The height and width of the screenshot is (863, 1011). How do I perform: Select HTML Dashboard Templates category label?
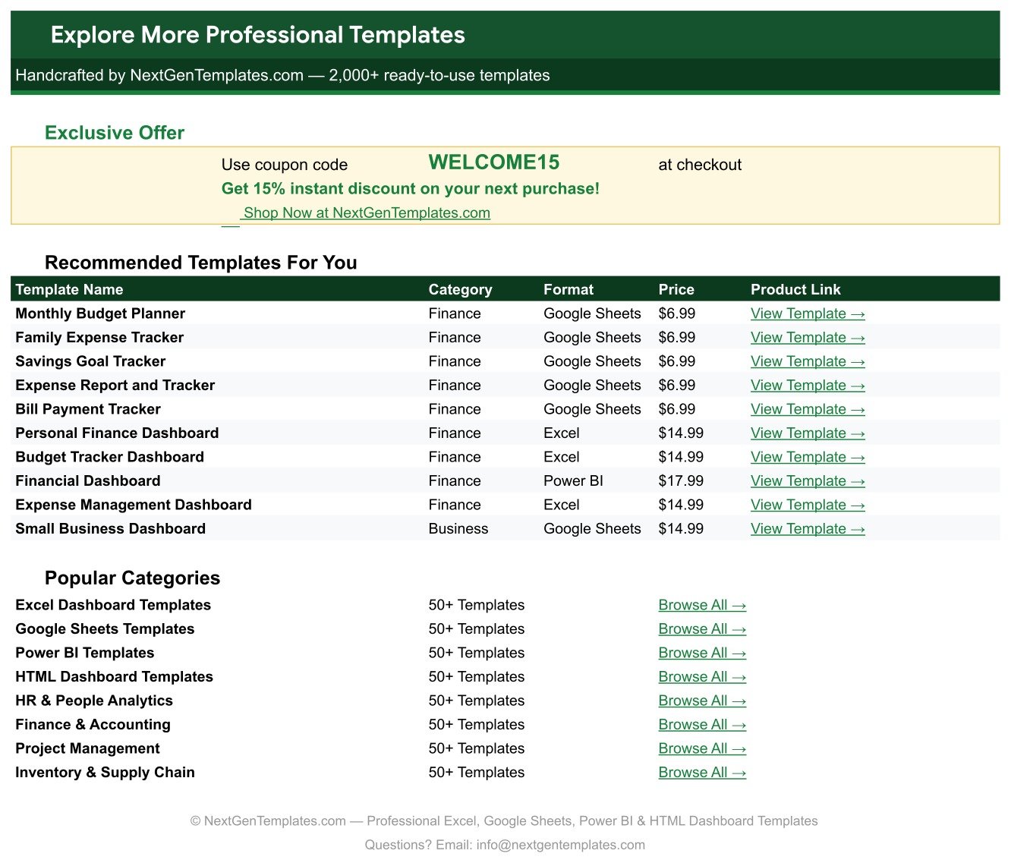point(114,677)
